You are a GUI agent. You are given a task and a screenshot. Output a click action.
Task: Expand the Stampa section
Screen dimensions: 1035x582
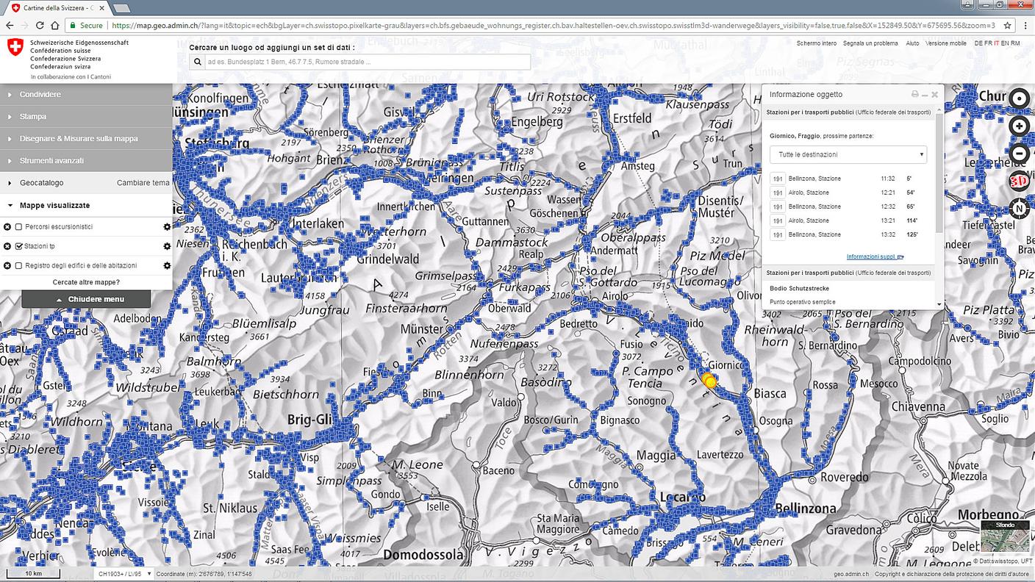86,116
